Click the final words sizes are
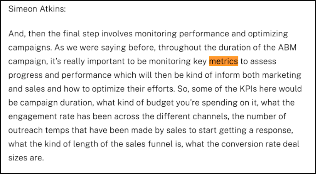The width and height of the screenshot is (316, 174). [x=26, y=158]
